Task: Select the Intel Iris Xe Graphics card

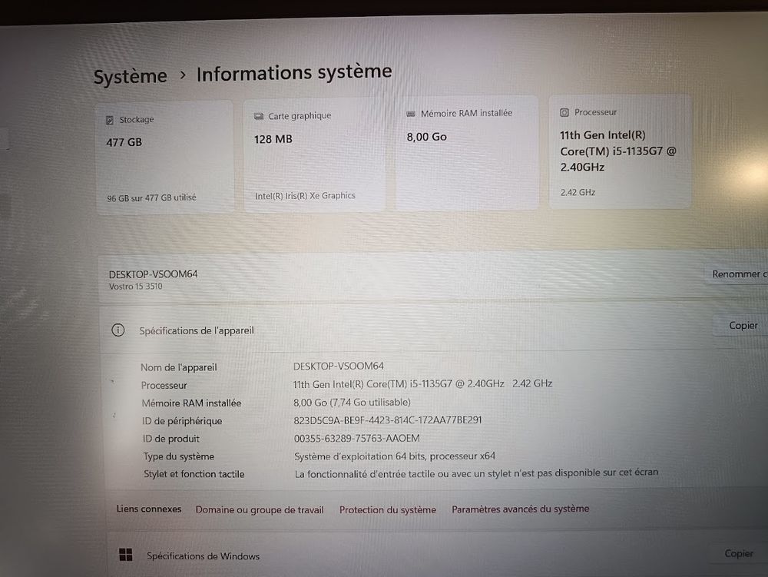Action: [314, 155]
